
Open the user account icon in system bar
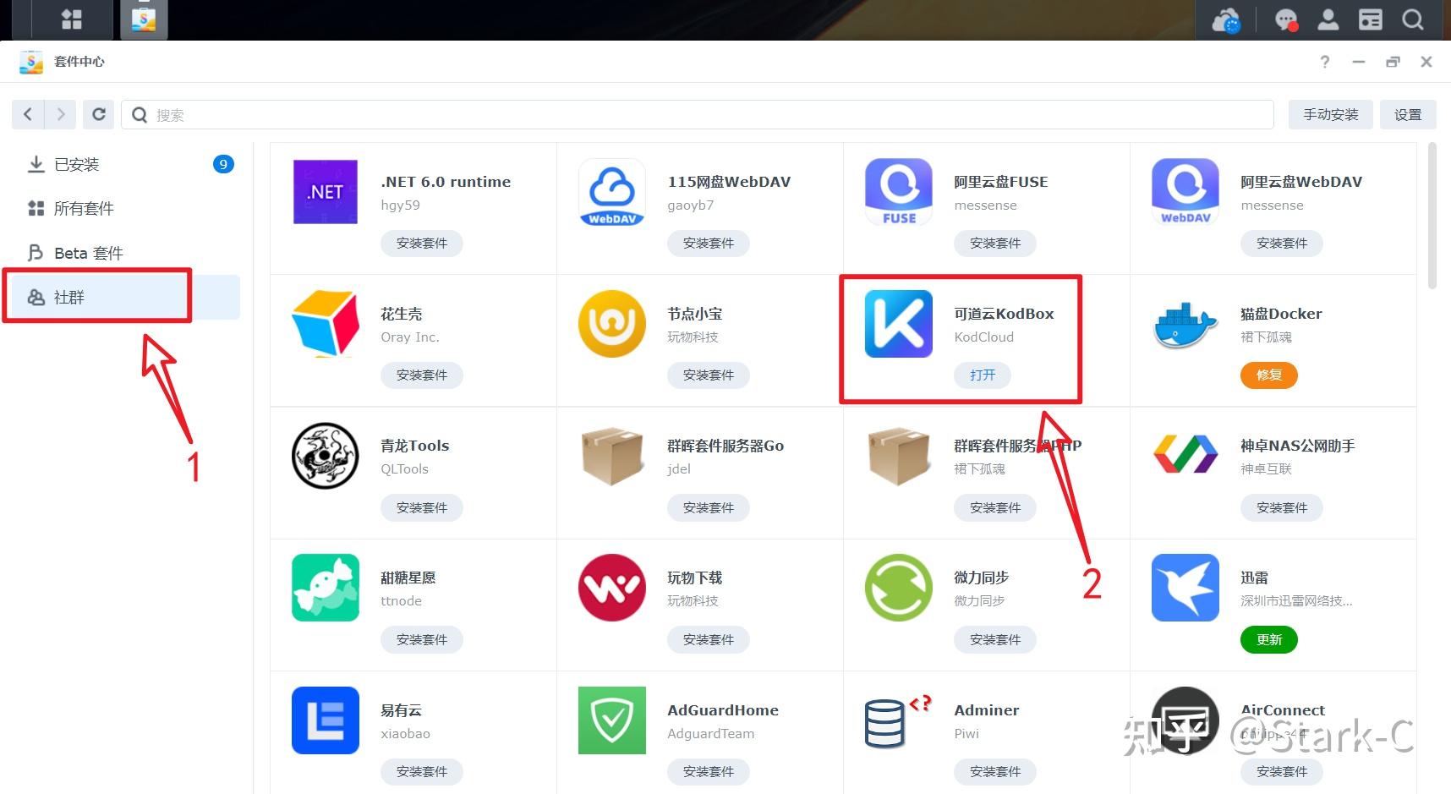pyautogui.click(x=1328, y=19)
